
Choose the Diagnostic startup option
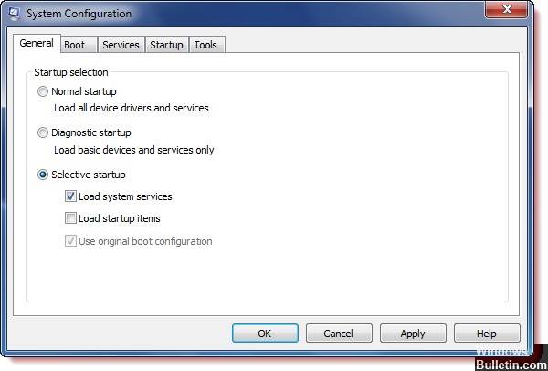[43, 132]
